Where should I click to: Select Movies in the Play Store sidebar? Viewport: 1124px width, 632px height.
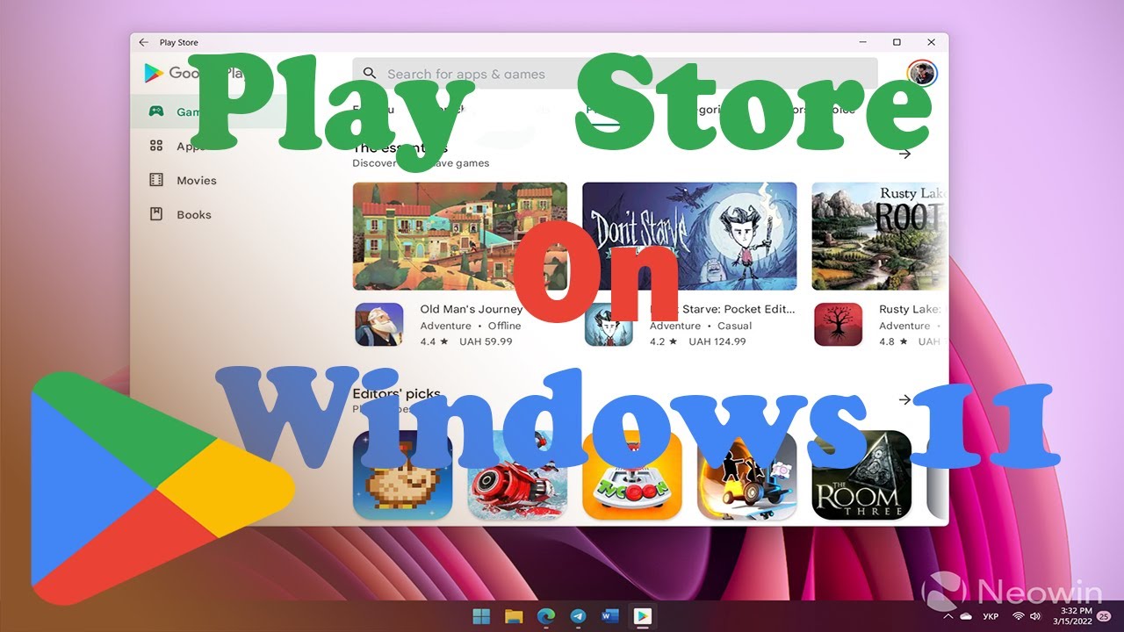click(x=196, y=180)
